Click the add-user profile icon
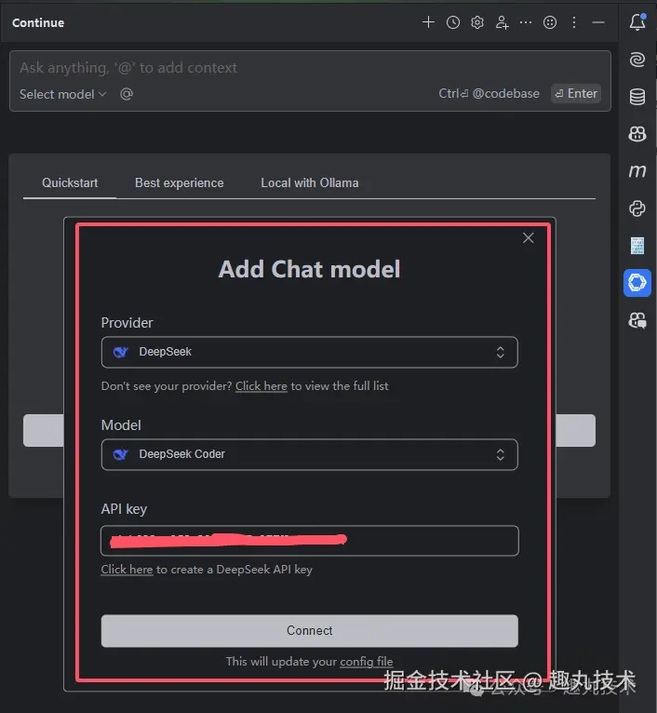657x713 pixels. pos(502,22)
